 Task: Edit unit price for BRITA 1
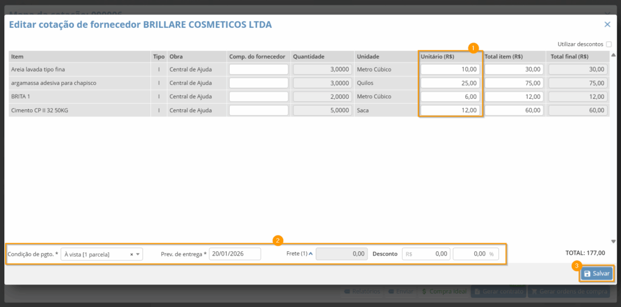[450, 96]
